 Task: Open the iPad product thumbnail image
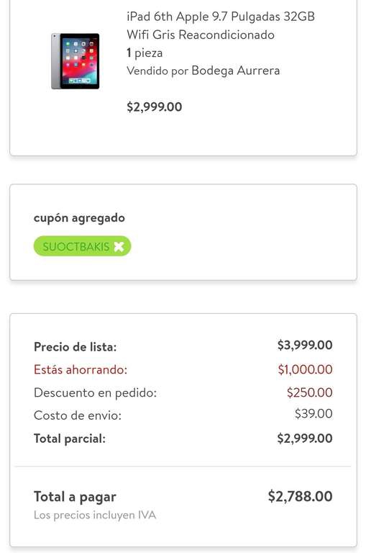tap(75, 61)
